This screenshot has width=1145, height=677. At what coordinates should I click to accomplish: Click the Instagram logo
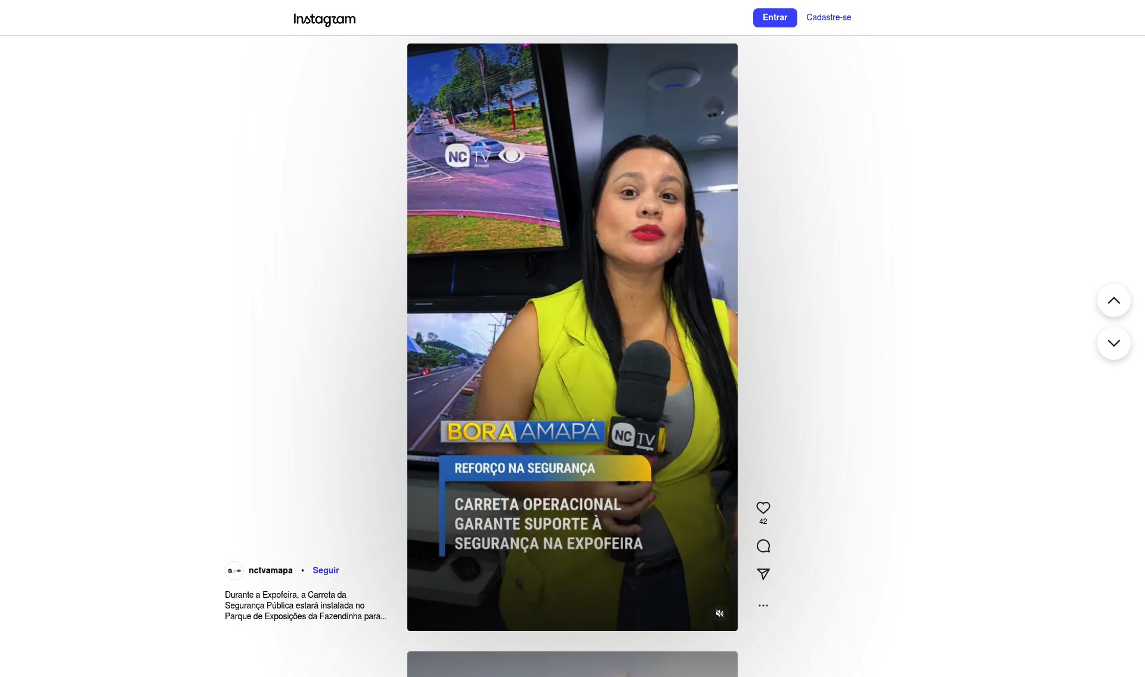tap(324, 19)
